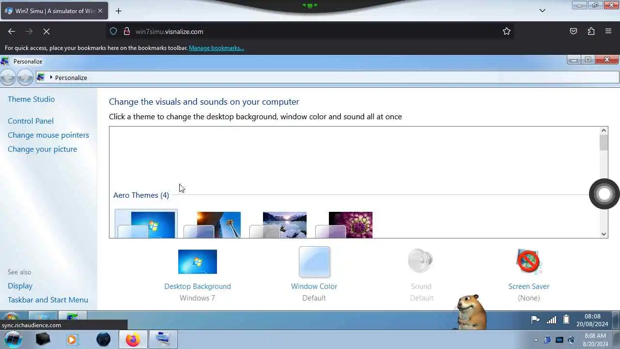The width and height of the screenshot is (620, 349).
Task: Open Windows Media Player from the taskbar
Action: click(x=72, y=339)
